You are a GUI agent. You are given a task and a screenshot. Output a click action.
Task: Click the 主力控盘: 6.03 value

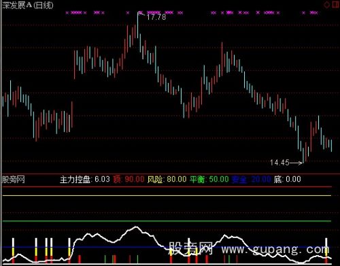tap(85, 180)
